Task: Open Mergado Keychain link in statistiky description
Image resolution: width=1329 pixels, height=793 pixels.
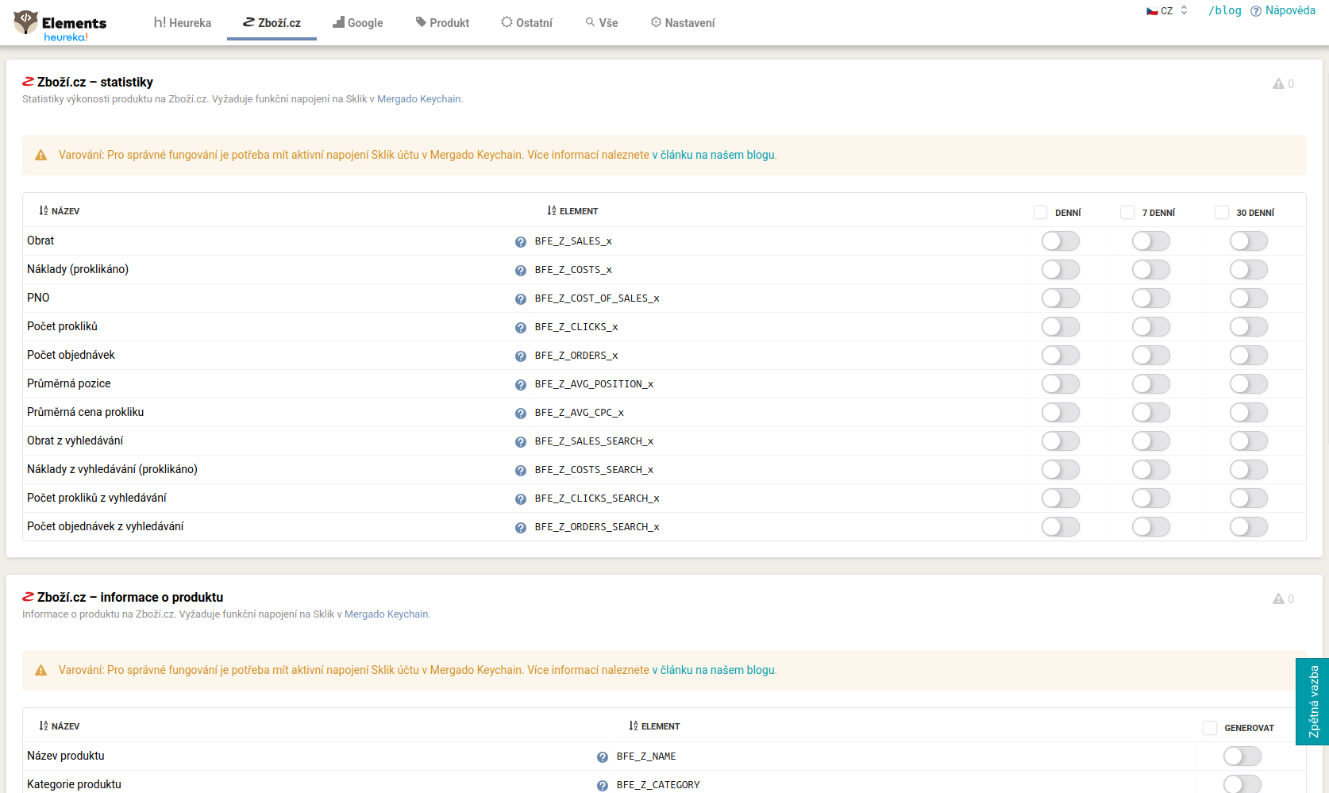Action: (x=418, y=99)
